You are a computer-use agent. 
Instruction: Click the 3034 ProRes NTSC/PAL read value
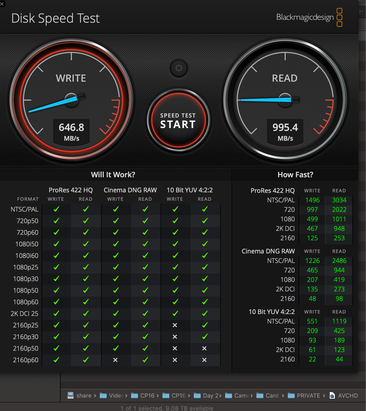click(x=339, y=200)
